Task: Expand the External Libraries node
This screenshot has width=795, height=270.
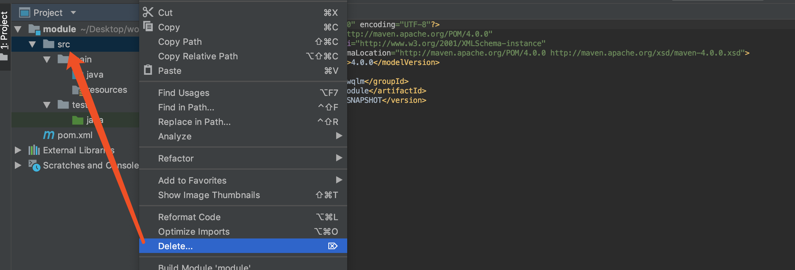Action: click(x=18, y=150)
